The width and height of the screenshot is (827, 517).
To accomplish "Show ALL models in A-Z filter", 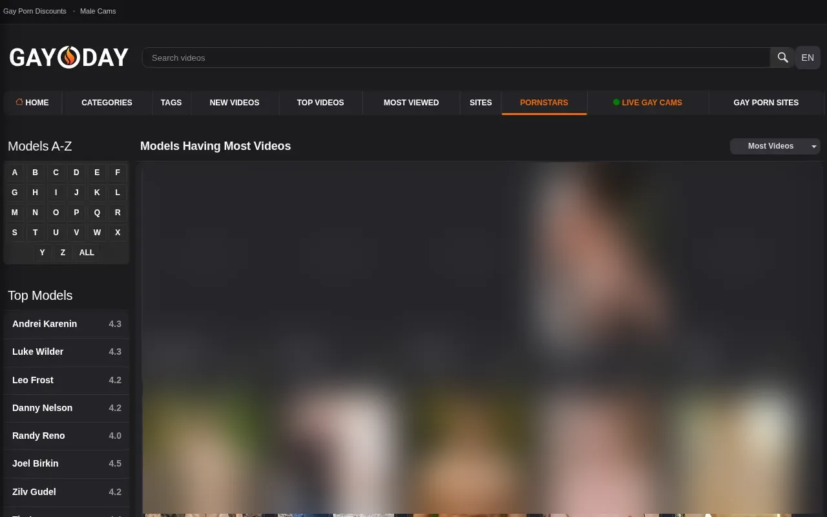I will click(87, 253).
